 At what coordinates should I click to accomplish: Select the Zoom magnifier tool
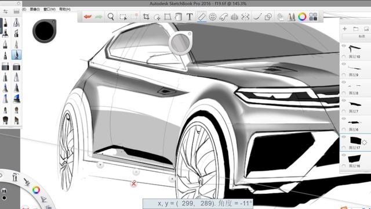click(111, 17)
